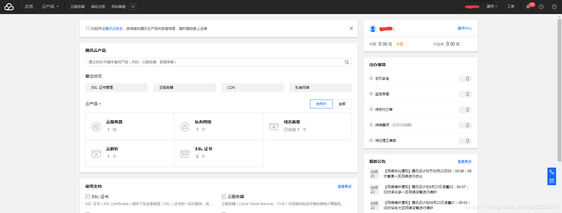The image size is (562, 213).
Task: Open the 香港一区网络优化 announcement
Action: point(428,174)
